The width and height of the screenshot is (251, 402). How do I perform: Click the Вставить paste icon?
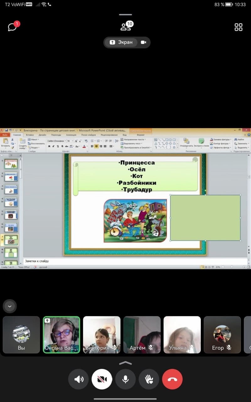click(5, 141)
